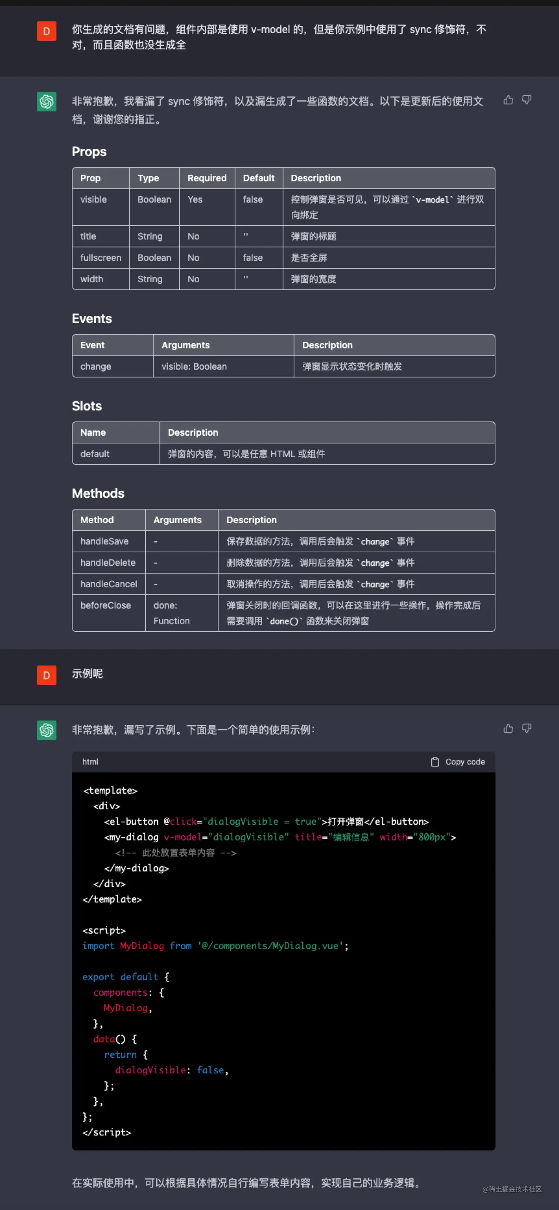This screenshot has height=1210, width=559.
Task: Click the import MyDialog line in code
Action: (215, 945)
